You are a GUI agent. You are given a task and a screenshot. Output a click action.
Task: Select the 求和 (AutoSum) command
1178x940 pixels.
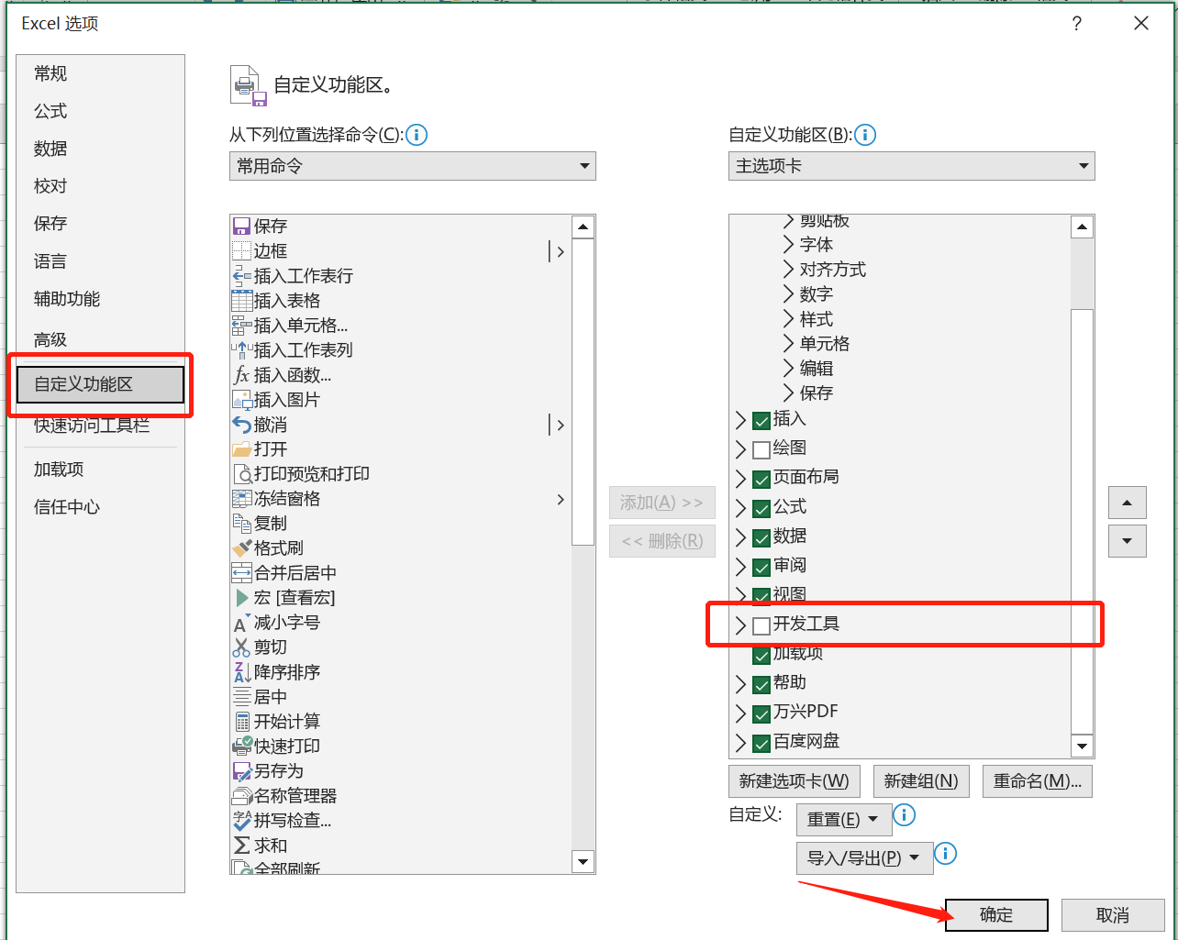tap(271, 846)
